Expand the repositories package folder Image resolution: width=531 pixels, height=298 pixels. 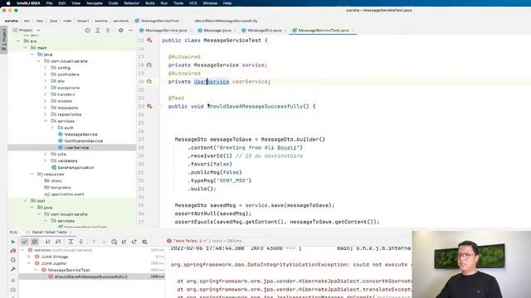click(x=46, y=114)
